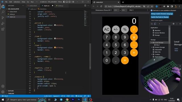Viewport: 182px width, 102px height.
Task: Open DevTools settings gear
Action: pos(173,24)
